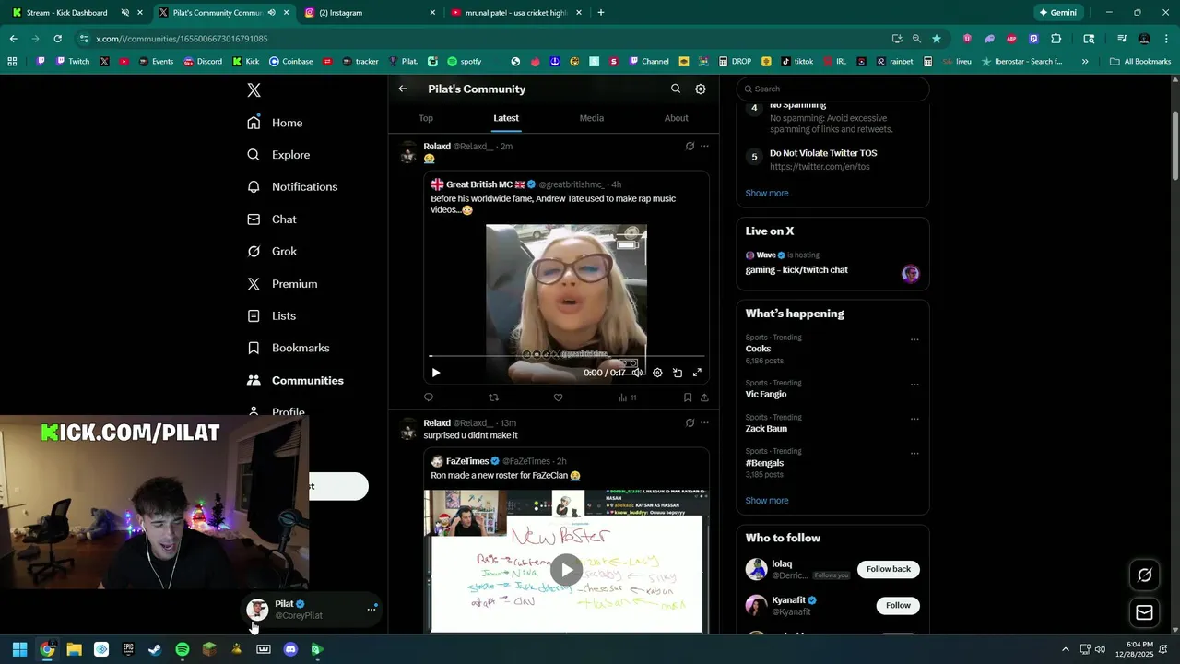The height and width of the screenshot is (664, 1180).
Task: Open Communities in X sidebar
Action: (x=295, y=380)
